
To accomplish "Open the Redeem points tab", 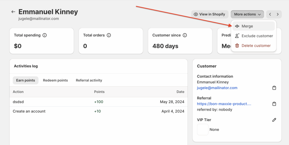I will (55, 80).
